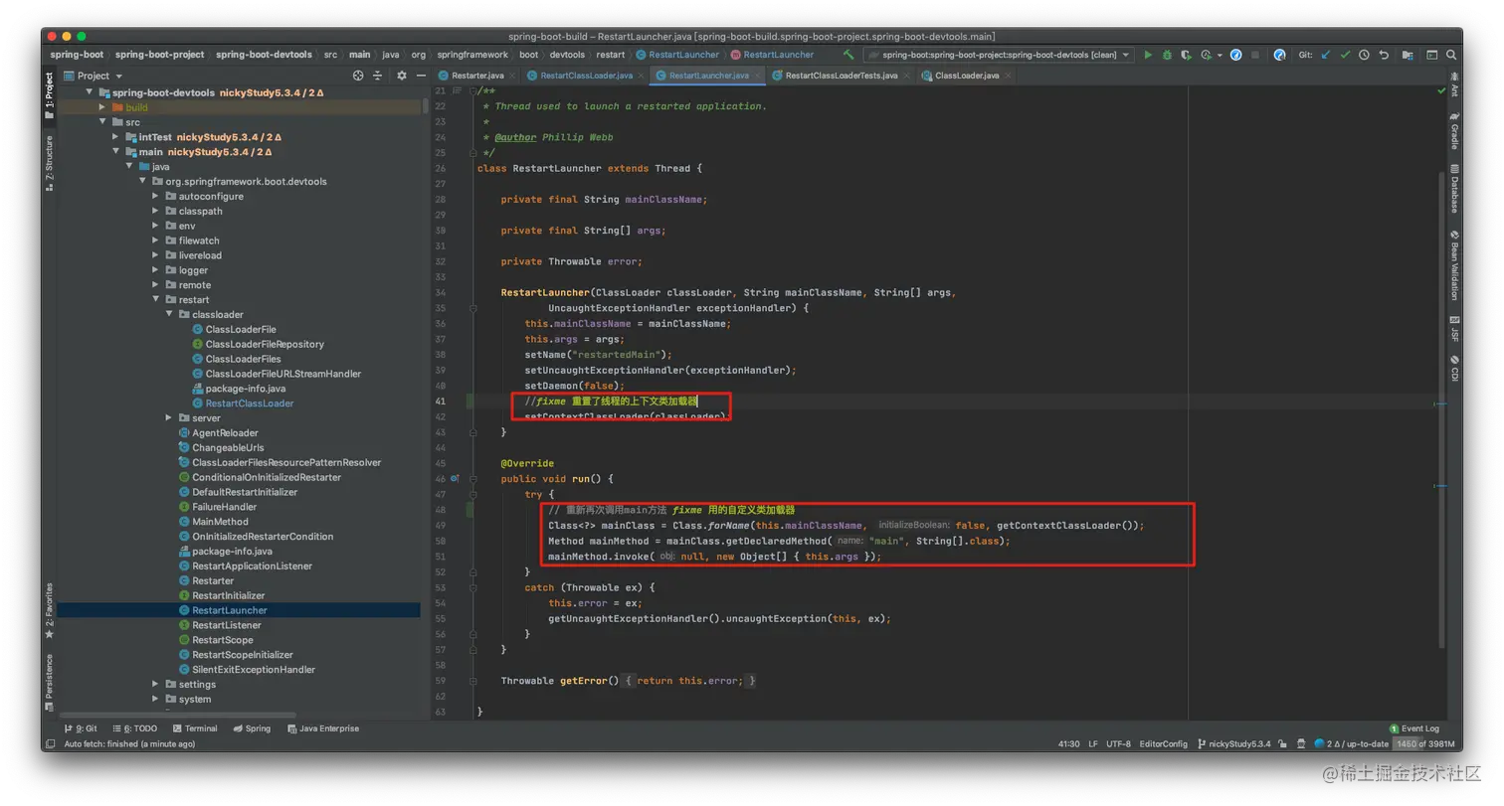Expand the intTest folder
The height and width of the screenshot is (806, 1504).
(x=116, y=137)
